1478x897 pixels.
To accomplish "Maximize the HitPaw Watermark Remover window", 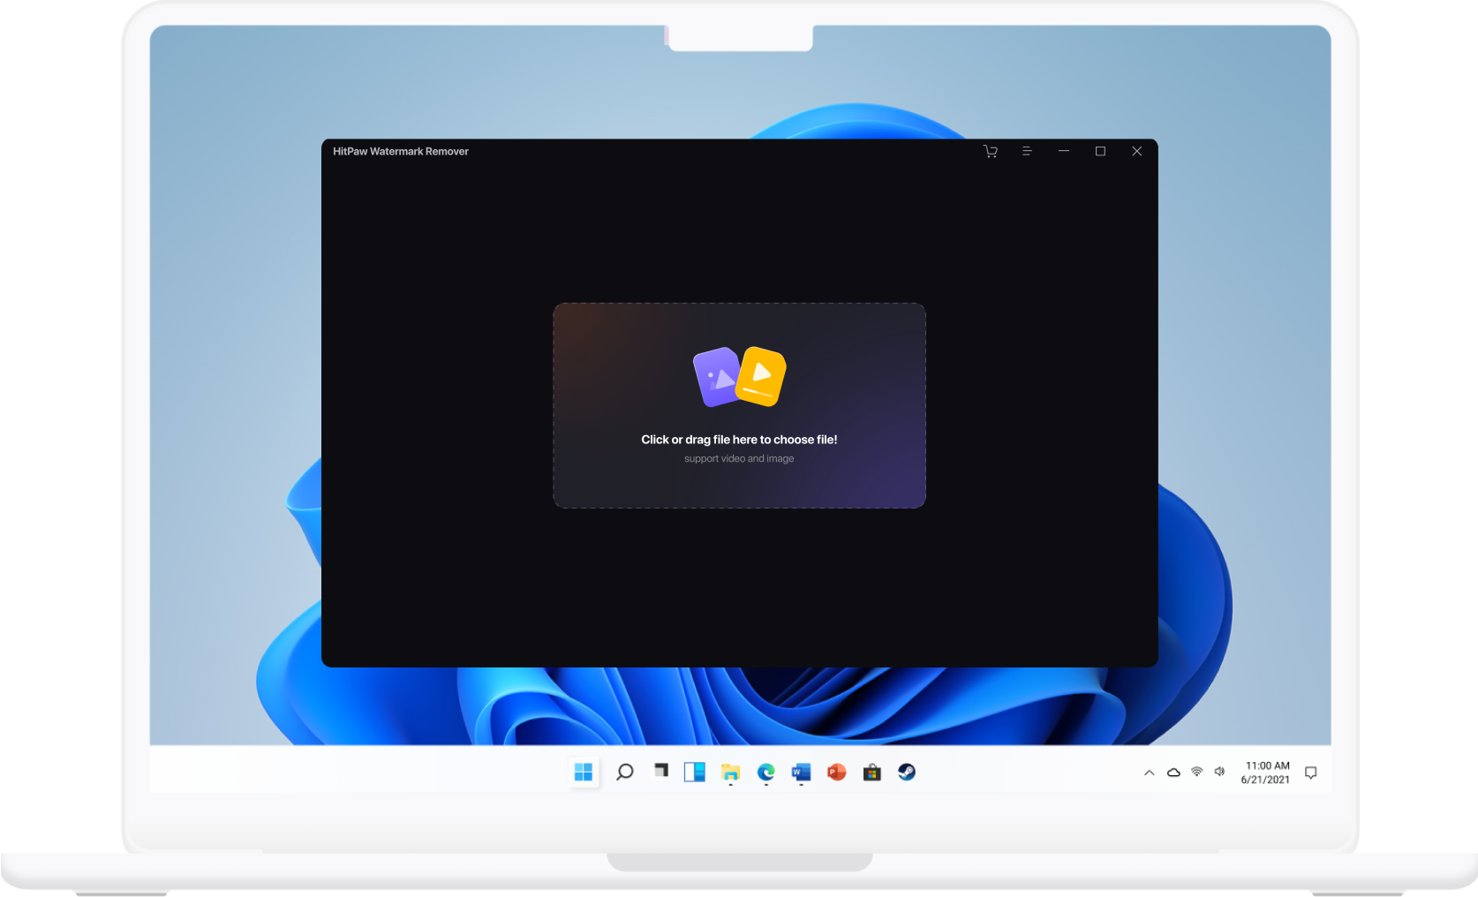I will point(1100,151).
